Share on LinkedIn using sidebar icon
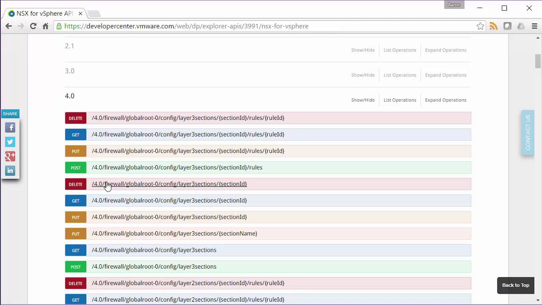Viewport: 542px width, 305px height. [10, 171]
